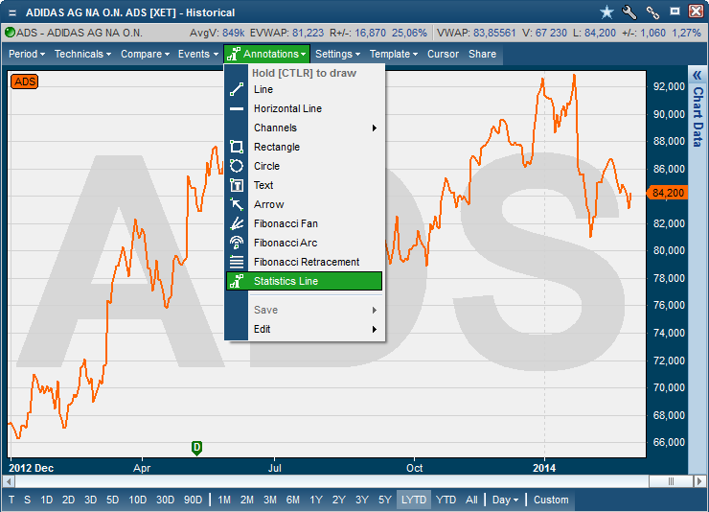Click the horizontal scrollbar thumb grip

(x=671, y=480)
